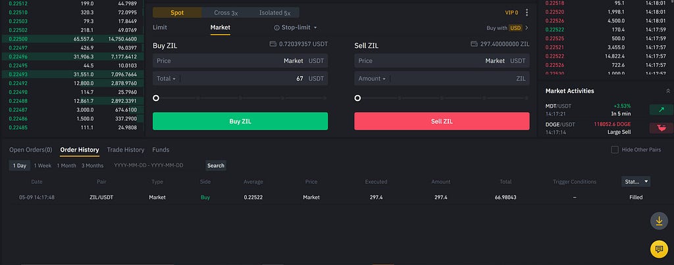
Task: Click the recent trade price 0.22520
Action: (554, 12)
